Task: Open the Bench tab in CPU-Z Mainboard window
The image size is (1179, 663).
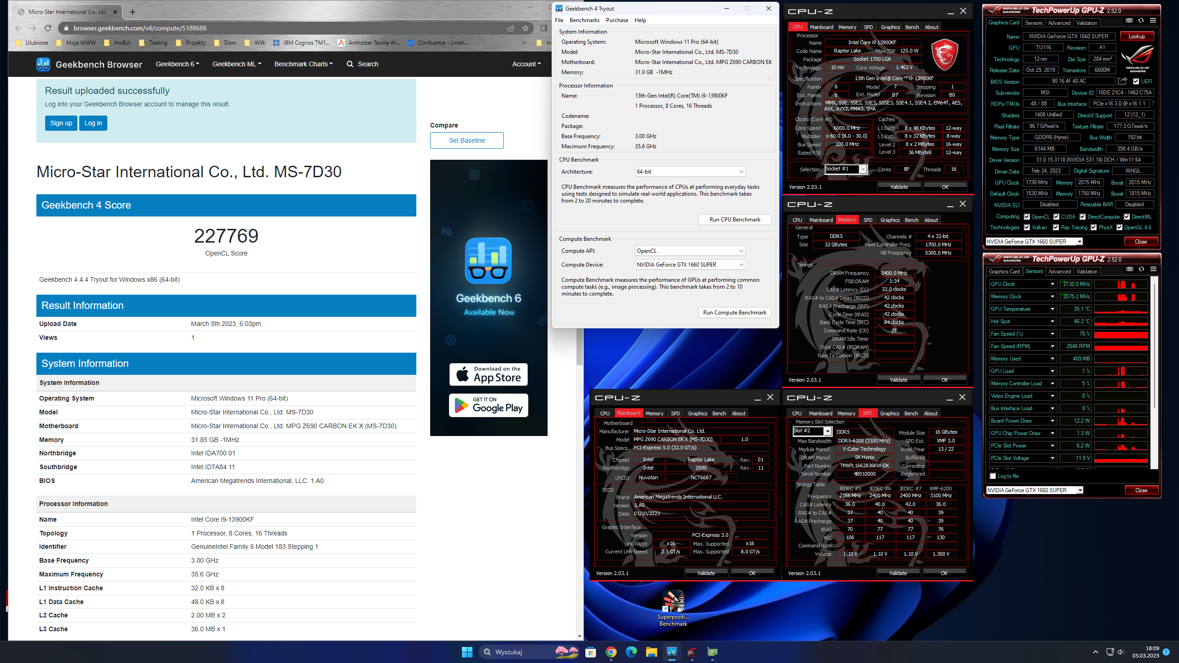Action: click(x=719, y=413)
